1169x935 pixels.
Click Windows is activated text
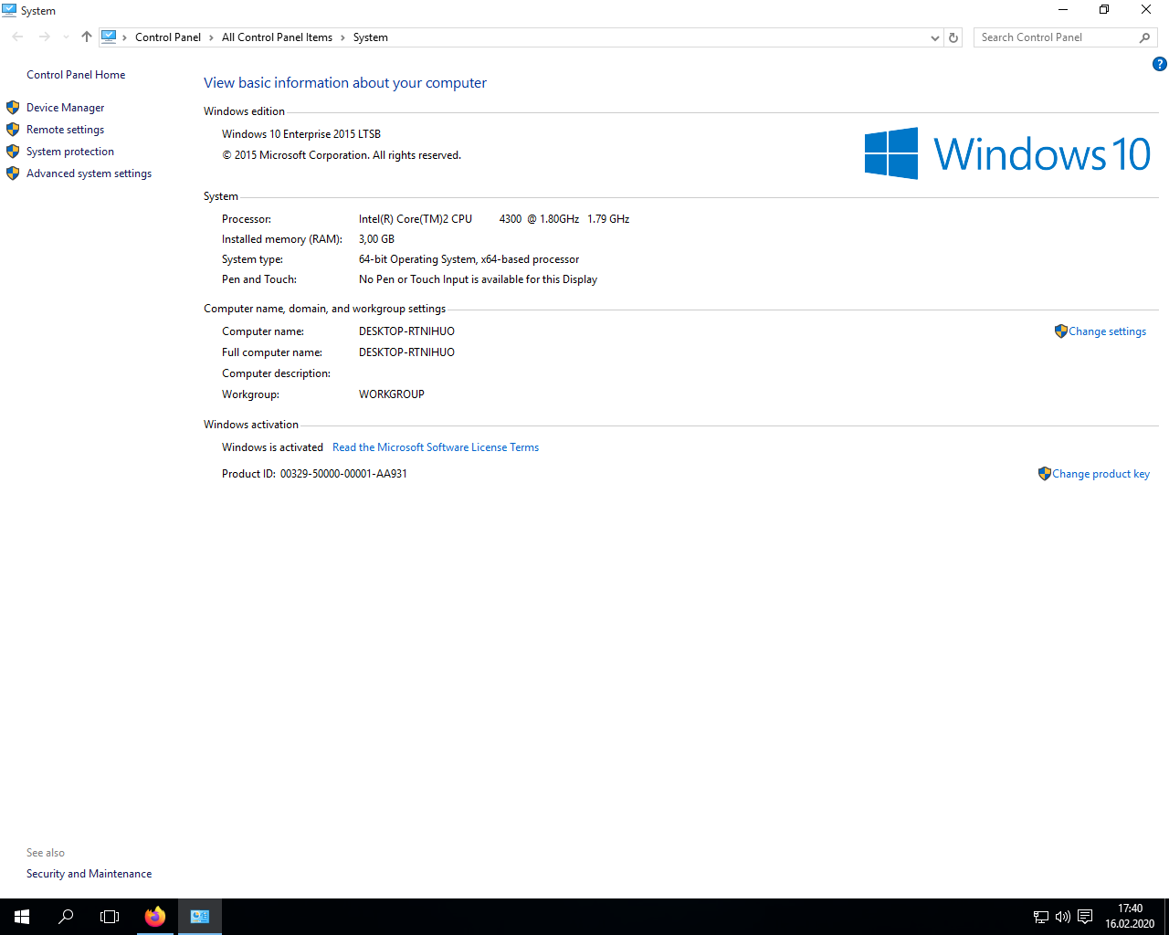point(272,447)
